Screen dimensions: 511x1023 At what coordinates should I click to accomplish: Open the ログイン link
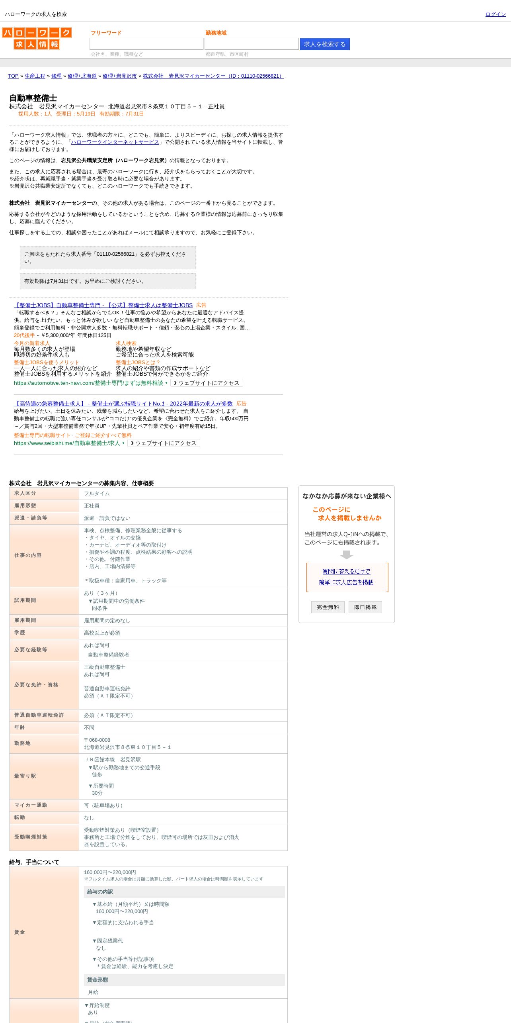495,14
